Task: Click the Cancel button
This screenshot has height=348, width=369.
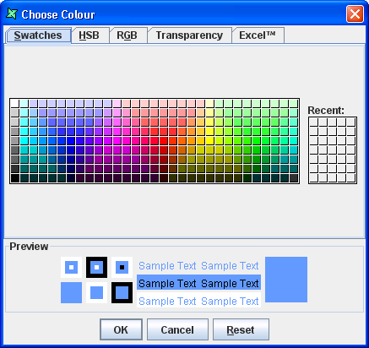Action: point(177,329)
